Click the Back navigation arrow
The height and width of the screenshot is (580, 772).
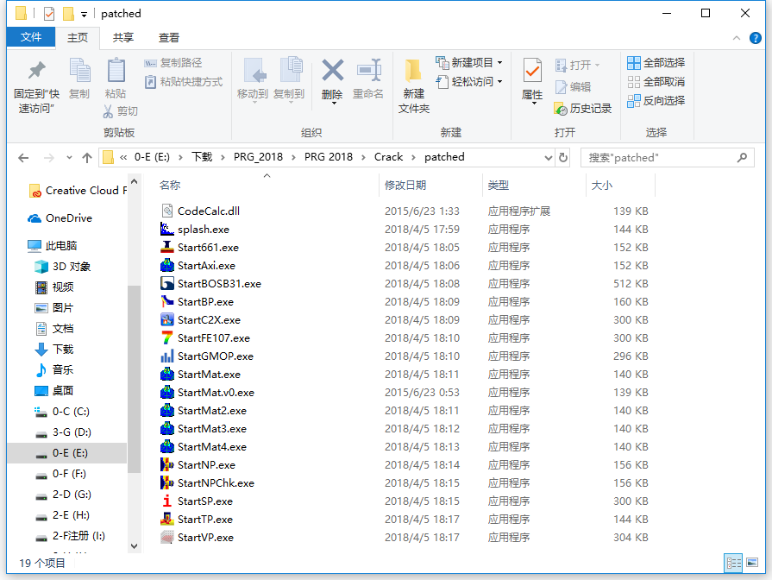[23, 158]
